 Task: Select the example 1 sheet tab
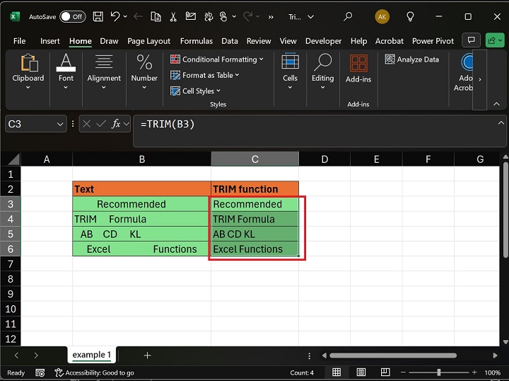pos(91,355)
